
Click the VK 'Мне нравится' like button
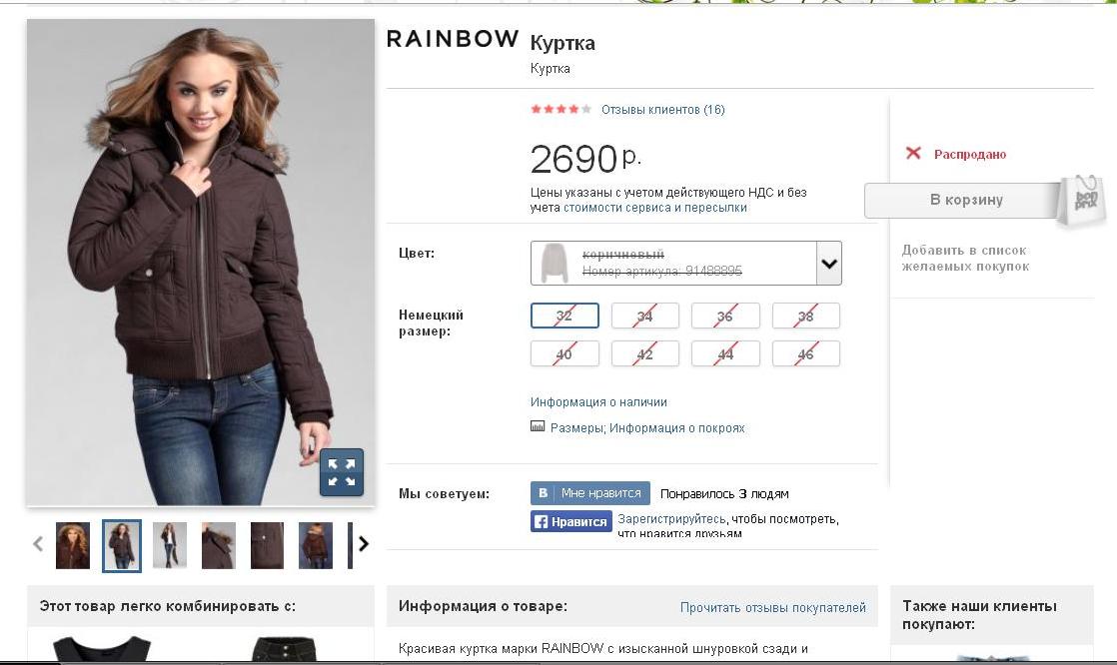click(x=589, y=492)
